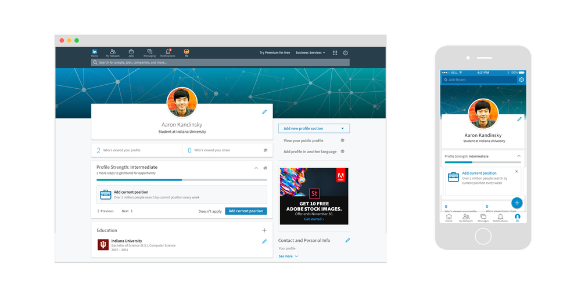Tap My Network in the phone bottom bar
The image size is (581, 293).
(466, 218)
